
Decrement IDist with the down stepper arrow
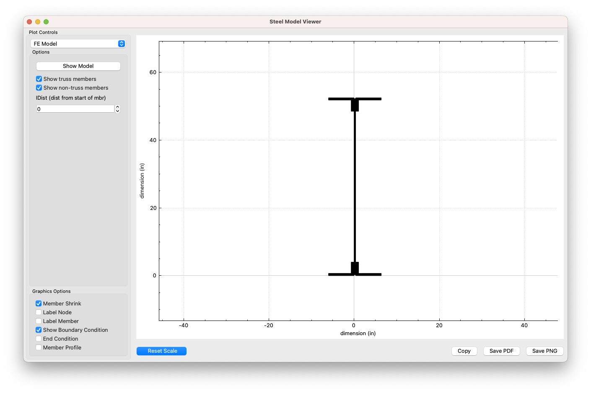pyautogui.click(x=118, y=111)
